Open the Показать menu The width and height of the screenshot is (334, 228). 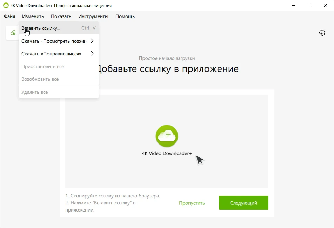61,16
